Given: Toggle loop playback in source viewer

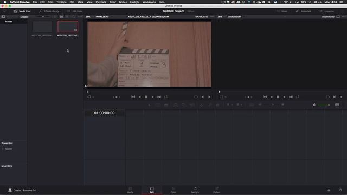Looking at the screenshot, I should [166, 97].
